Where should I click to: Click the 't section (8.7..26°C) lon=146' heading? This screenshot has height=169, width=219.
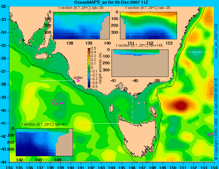click(139, 45)
